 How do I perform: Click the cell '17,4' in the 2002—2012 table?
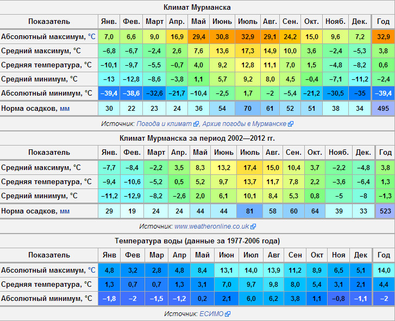[x=249, y=168]
